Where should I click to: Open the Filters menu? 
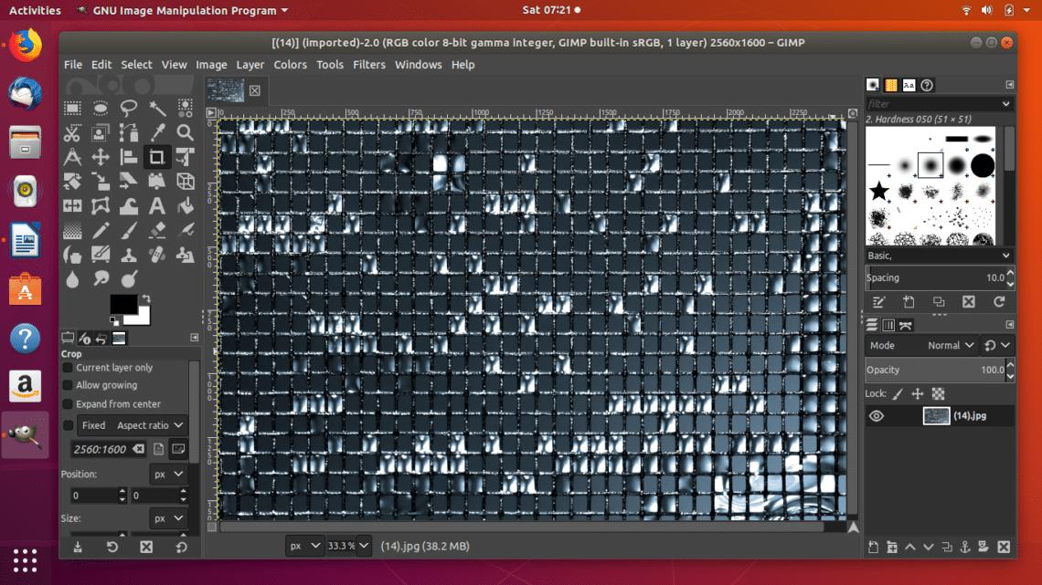tap(369, 65)
